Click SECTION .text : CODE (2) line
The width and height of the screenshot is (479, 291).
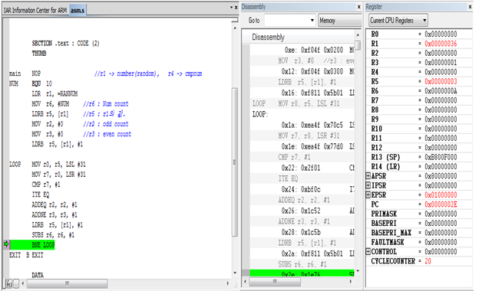66,44
